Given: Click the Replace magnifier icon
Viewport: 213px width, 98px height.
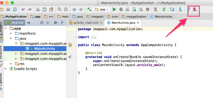Looking at the screenshot, I should pos(66,9).
